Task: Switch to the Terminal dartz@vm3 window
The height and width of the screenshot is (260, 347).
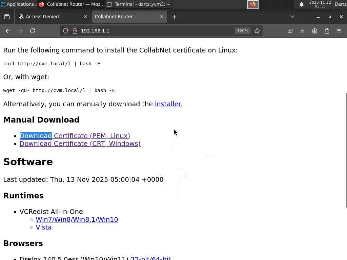Action: click(x=139, y=4)
